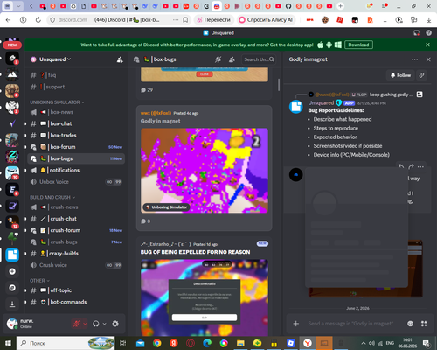Open the crush-bugs channel

[x=76, y=242]
